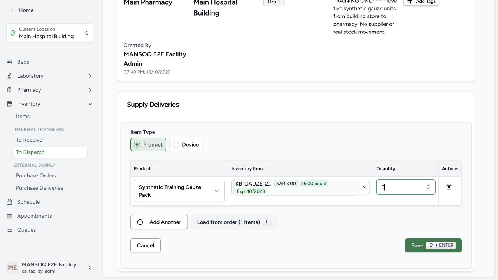Image resolution: width=498 pixels, height=280 pixels.
Task: Expand the Pharmacy submenu chevron
Action: click(x=90, y=90)
